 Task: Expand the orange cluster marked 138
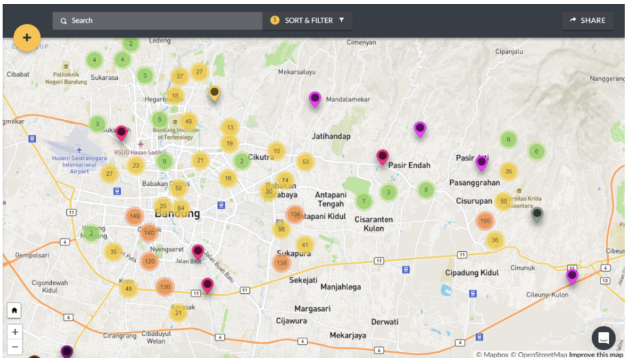pyautogui.click(x=282, y=263)
